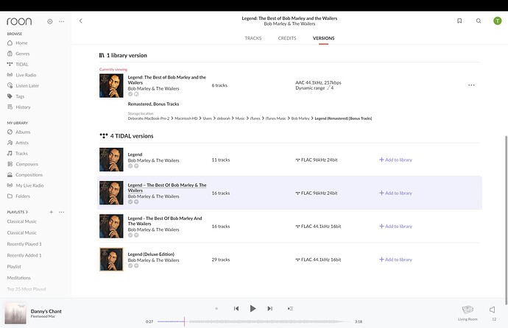Open the search icon
The height and width of the screenshot is (328, 508).
point(479,21)
